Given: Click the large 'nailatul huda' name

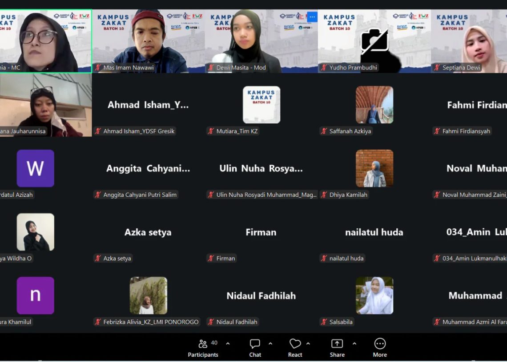Looking at the screenshot, I should tap(374, 232).
